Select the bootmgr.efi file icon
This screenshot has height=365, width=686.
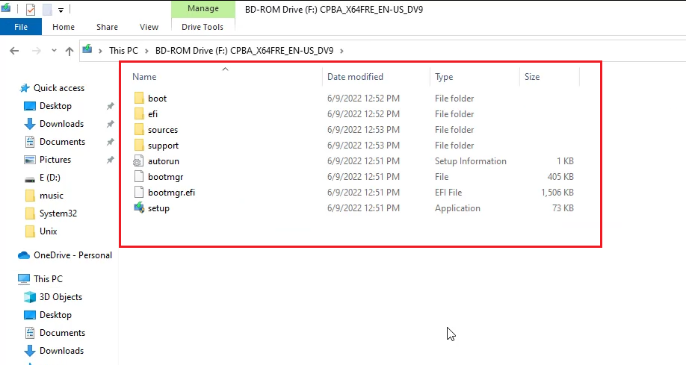139,193
